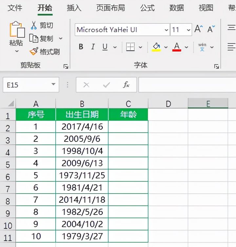
Task: Click the Name Box showing E15
Action: coord(31,85)
